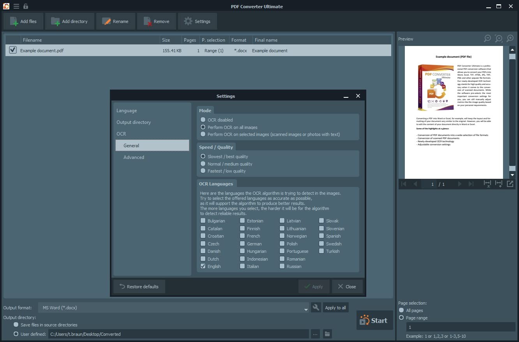
Task: Open Language settings section
Action: point(127,111)
